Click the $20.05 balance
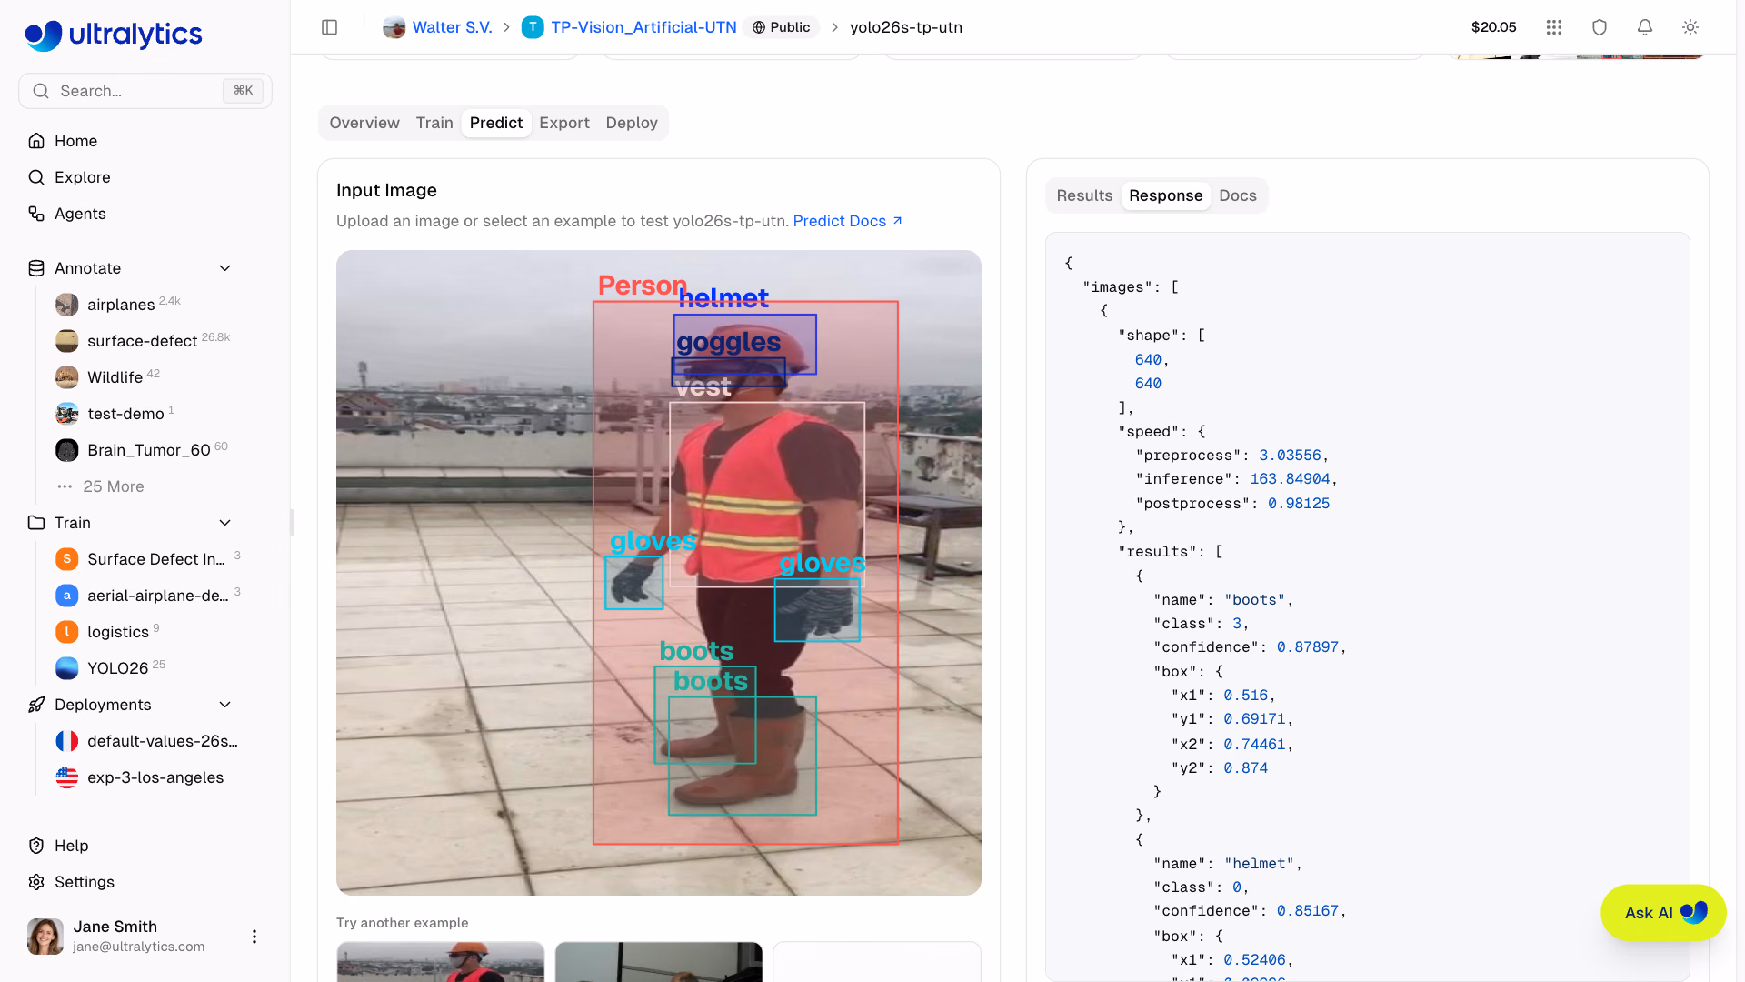 [1494, 27]
